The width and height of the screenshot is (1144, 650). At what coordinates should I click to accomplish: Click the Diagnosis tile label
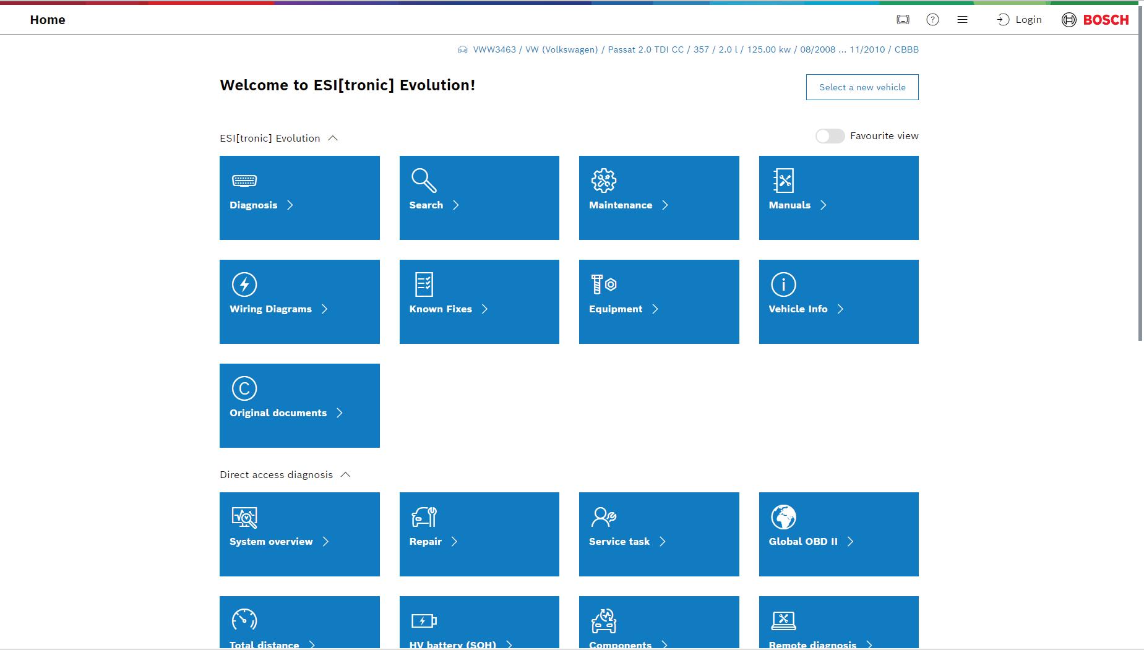[x=254, y=205]
